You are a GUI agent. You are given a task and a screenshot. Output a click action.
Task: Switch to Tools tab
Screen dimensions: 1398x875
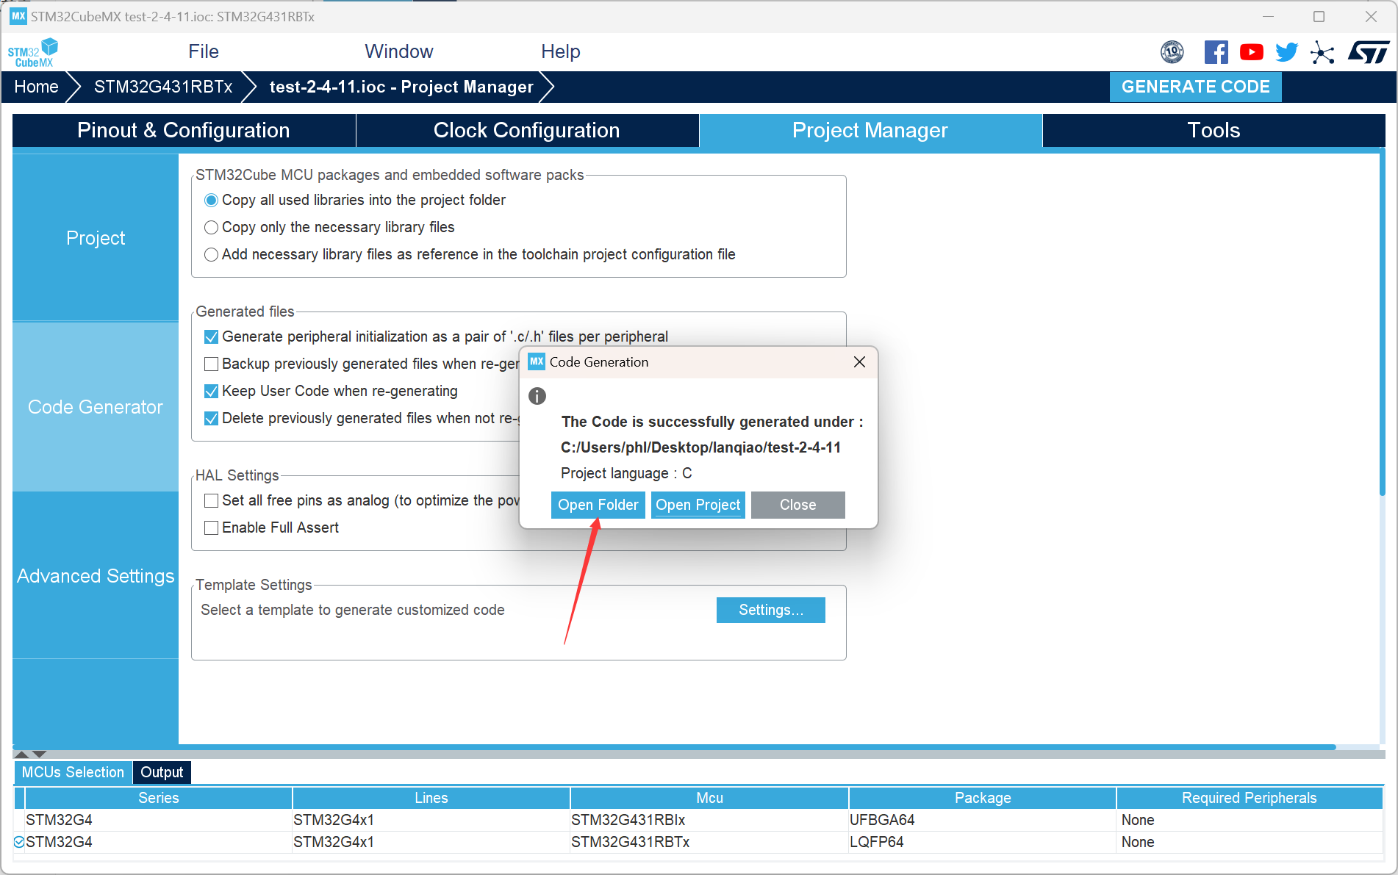point(1214,130)
